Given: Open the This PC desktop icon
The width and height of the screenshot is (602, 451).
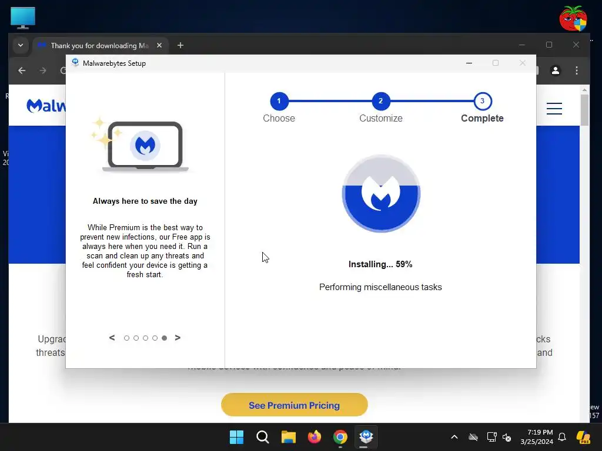Looking at the screenshot, I should tap(23, 18).
